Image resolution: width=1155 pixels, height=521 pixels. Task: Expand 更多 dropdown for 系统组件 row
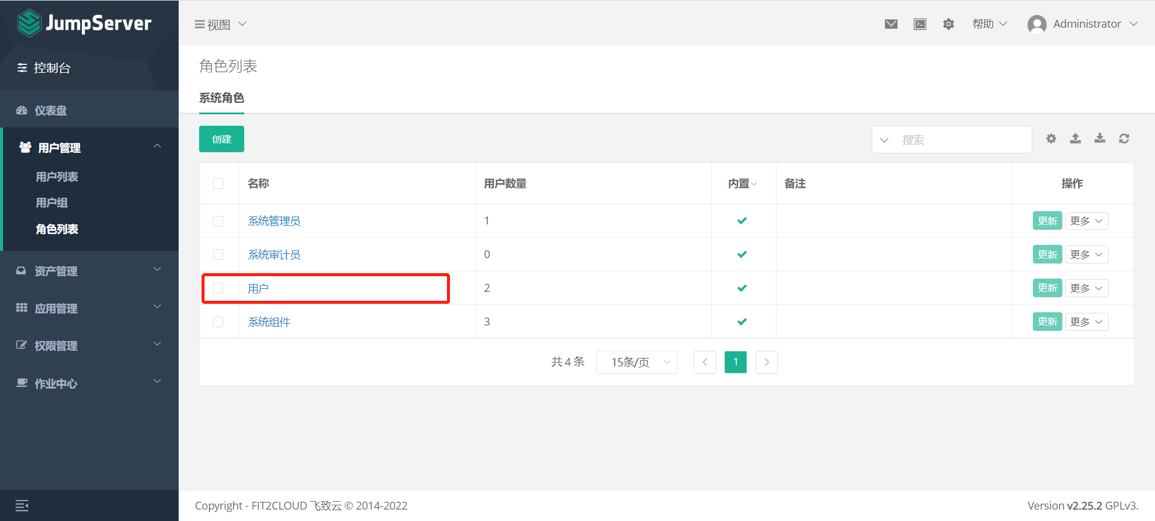pyautogui.click(x=1086, y=322)
